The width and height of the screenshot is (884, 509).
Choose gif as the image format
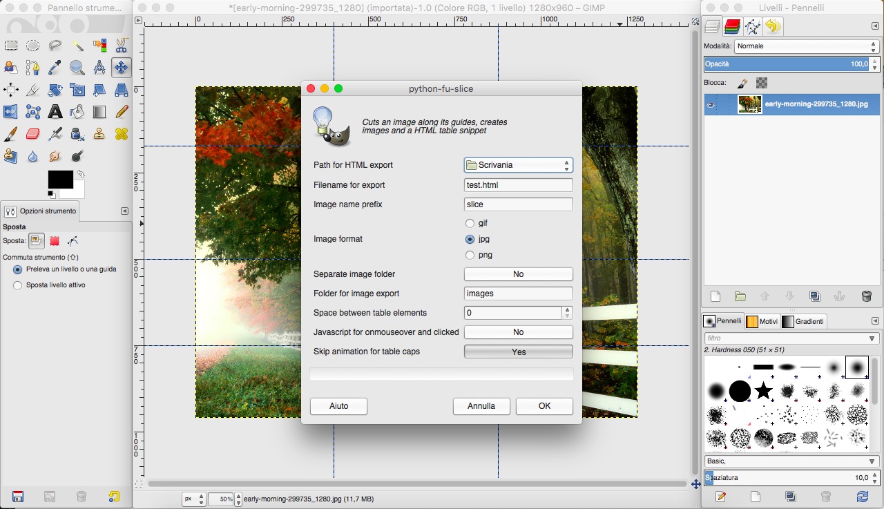470,223
